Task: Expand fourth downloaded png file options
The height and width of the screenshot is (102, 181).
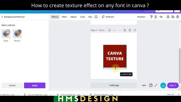Action: point(117,95)
